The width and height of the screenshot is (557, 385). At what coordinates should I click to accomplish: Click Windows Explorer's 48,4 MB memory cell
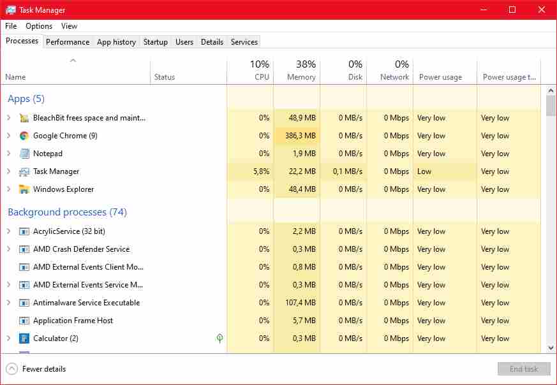point(297,189)
